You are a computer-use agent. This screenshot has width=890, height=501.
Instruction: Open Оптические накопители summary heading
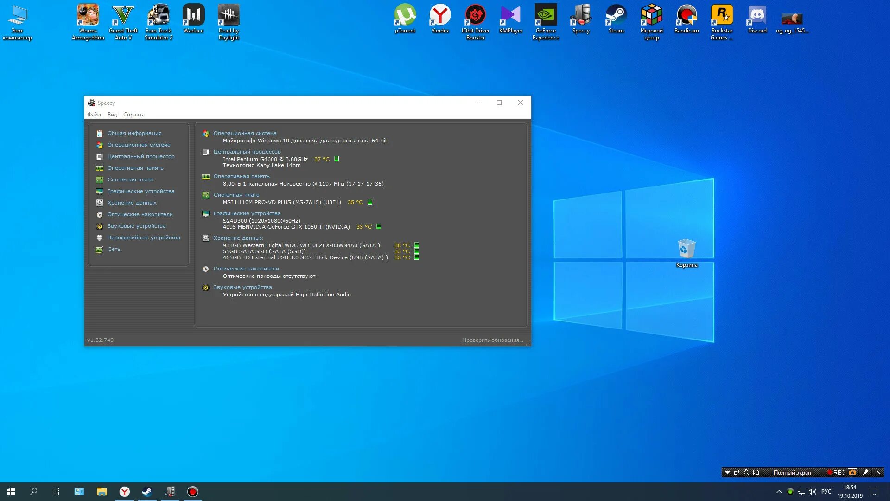246,269
